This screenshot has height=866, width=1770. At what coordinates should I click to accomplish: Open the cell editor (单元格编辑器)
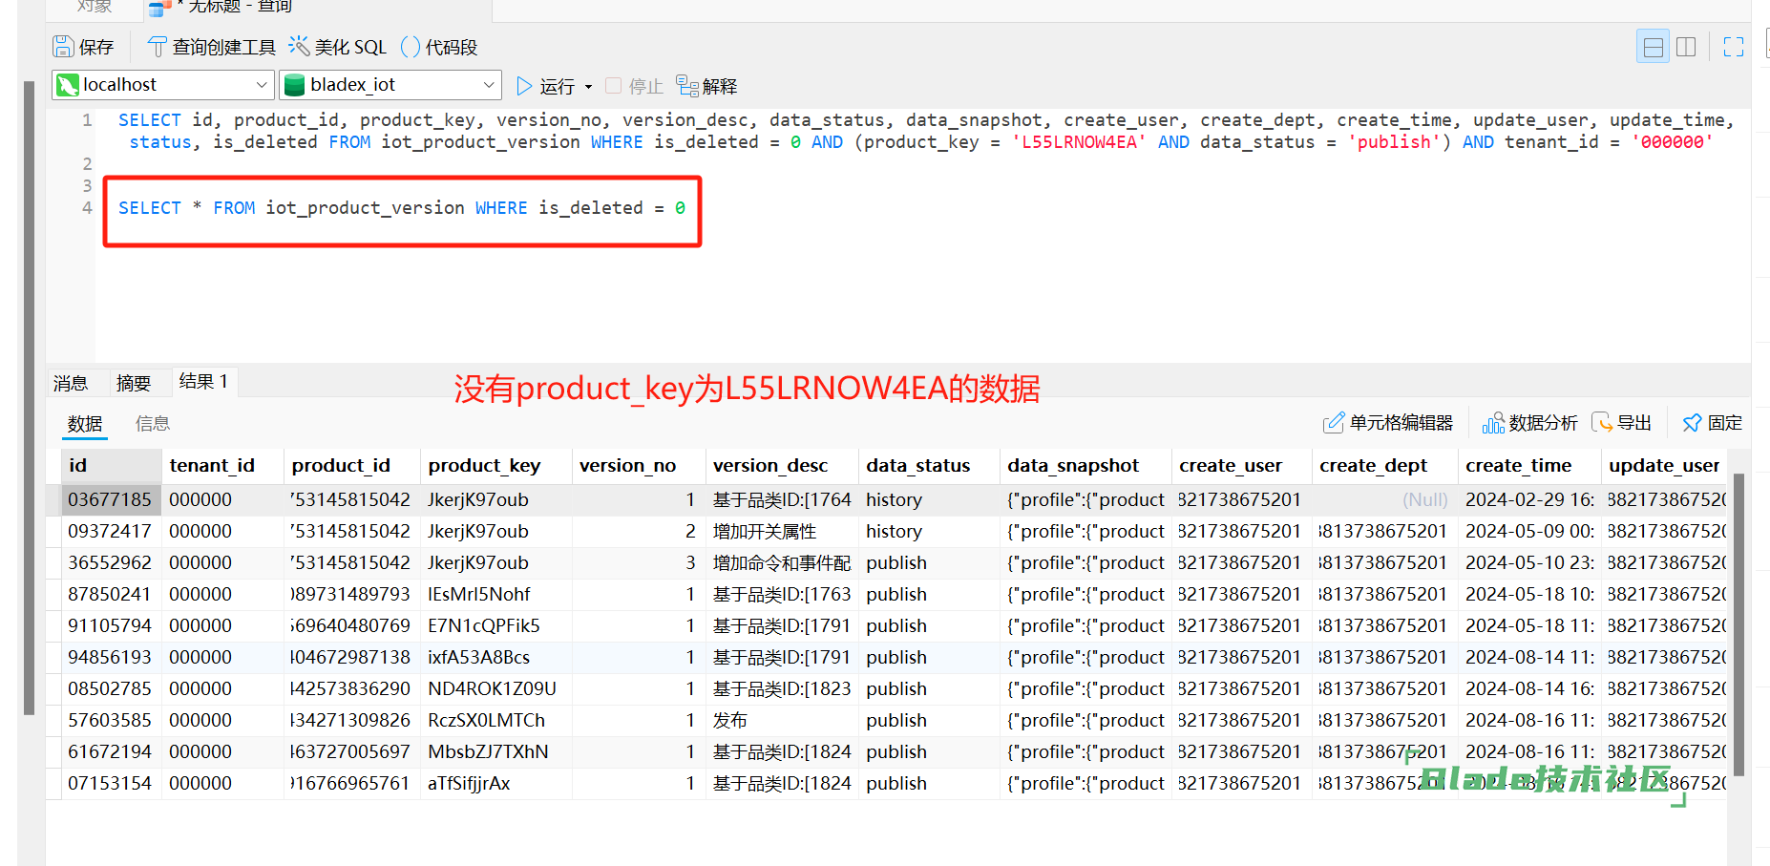pos(1387,423)
